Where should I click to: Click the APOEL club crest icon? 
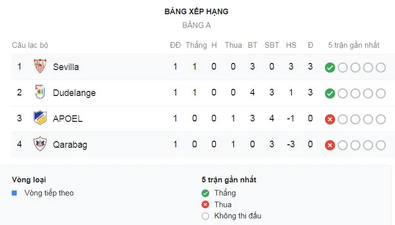coord(40,118)
